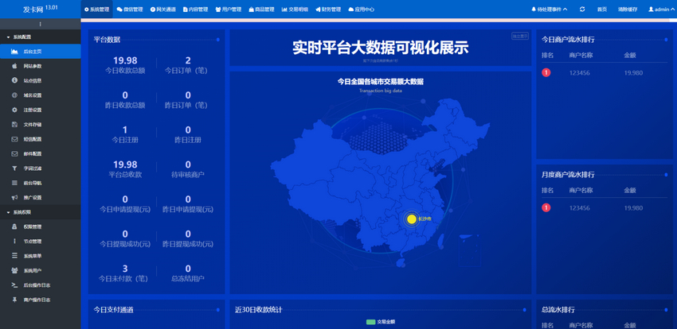Click the 今日未付款（笔） value 3

pyautogui.click(x=125, y=269)
